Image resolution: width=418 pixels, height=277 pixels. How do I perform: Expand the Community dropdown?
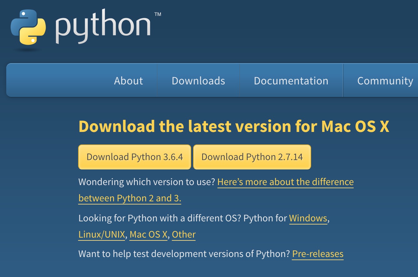tap(385, 80)
